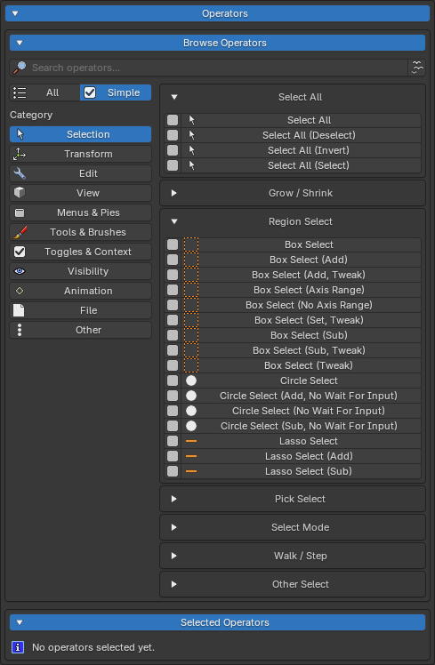Collapse the Operators panel header
Screen dimensions: 435x665
pyautogui.click(x=217, y=13)
